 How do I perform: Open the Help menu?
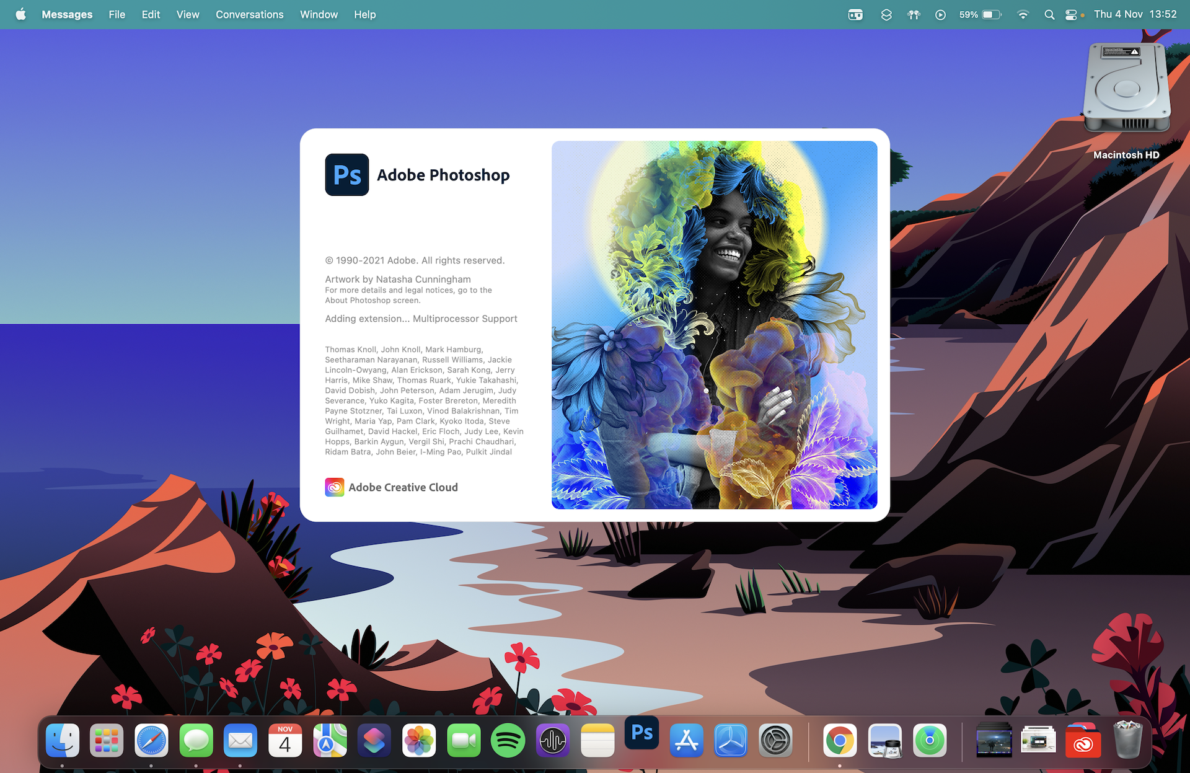tap(364, 14)
